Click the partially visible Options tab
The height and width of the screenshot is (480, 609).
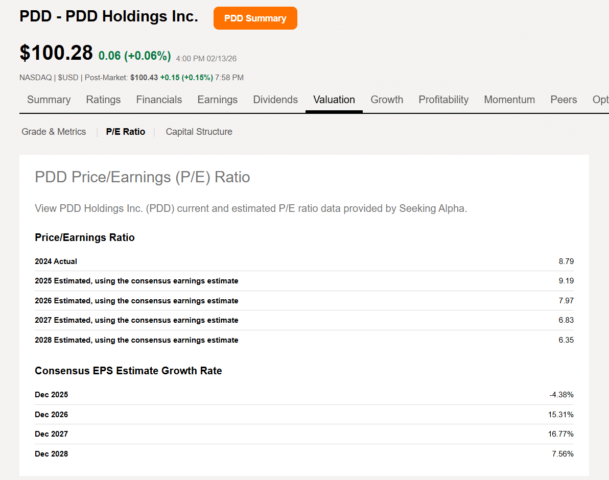tap(600, 100)
